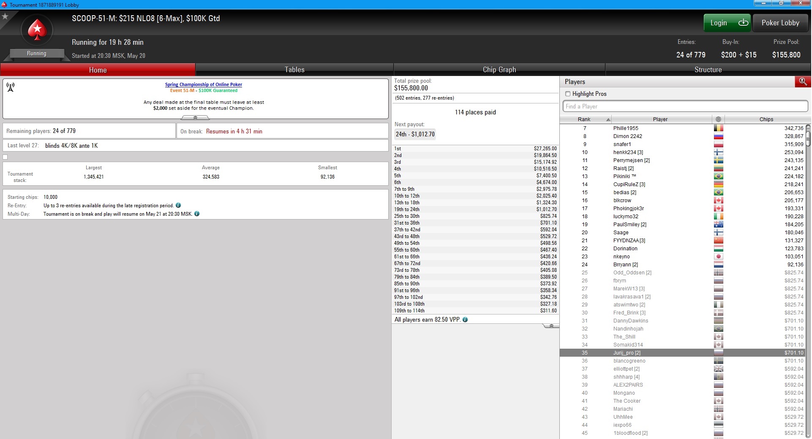This screenshot has height=439, width=812.
Task: Click the flag icon beside Saage
Action: (718, 233)
